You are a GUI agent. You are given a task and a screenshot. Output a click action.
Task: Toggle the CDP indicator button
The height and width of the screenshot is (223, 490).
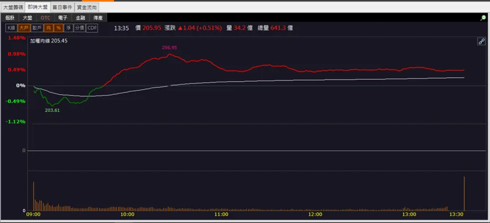[92, 28]
